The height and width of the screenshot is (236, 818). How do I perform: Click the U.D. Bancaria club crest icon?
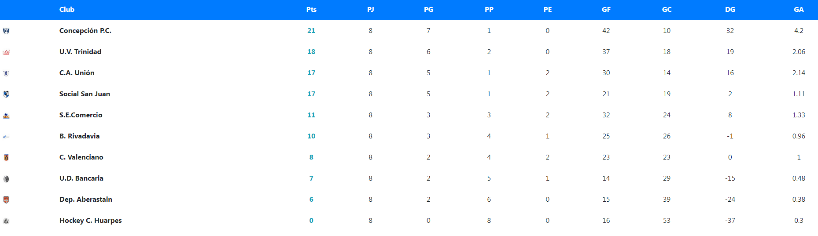[x=6, y=179]
